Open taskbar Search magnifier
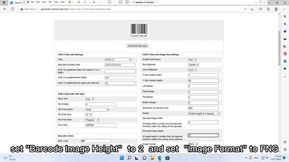 point(130,158)
